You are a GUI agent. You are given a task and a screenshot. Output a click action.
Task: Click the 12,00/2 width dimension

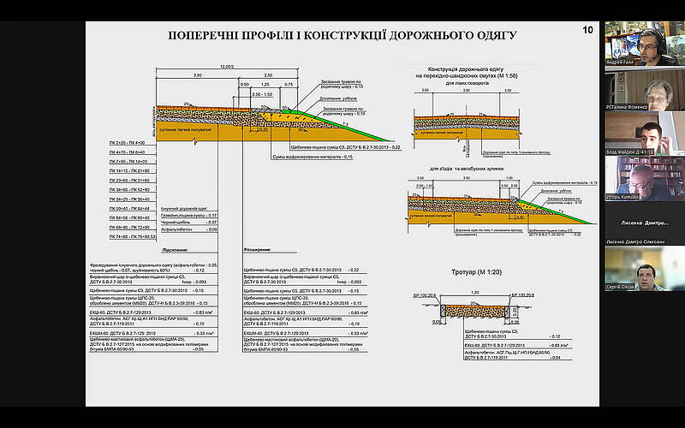click(x=227, y=67)
